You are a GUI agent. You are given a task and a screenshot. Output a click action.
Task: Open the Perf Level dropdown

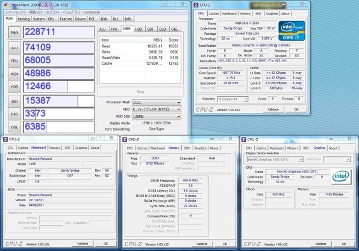tap(337, 160)
